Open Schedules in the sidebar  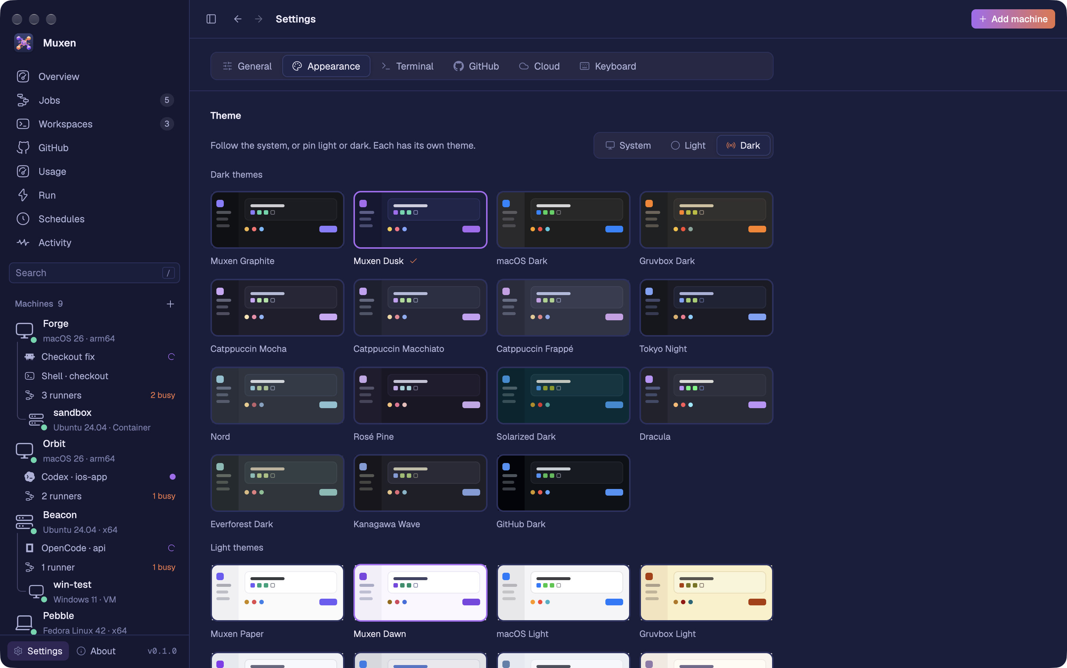94,219
